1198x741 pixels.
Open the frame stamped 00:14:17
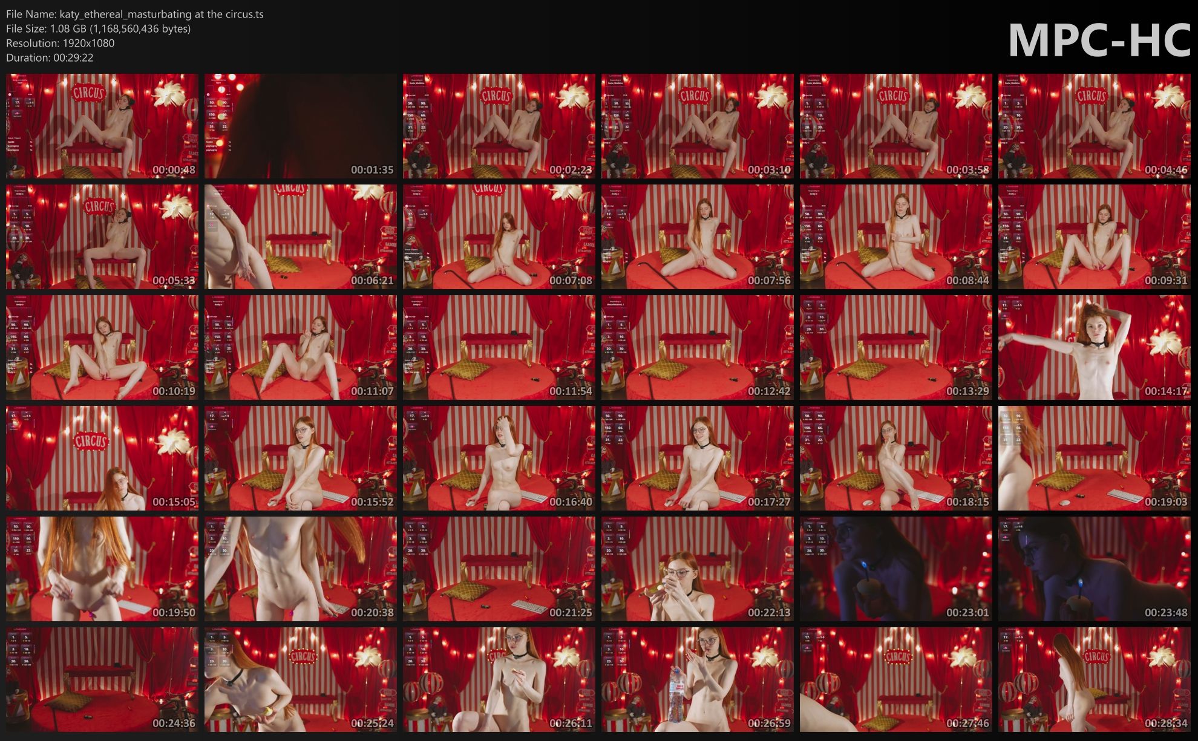point(1095,348)
